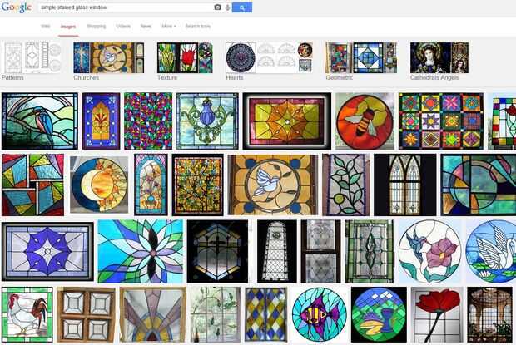The image size is (516, 345).
Task: Select the rooster stained glass thumbnail
Action: tap(27, 314)
